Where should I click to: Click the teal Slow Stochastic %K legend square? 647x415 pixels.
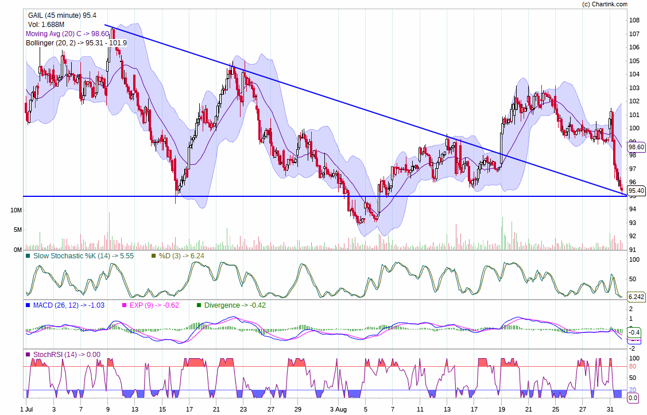28,256
